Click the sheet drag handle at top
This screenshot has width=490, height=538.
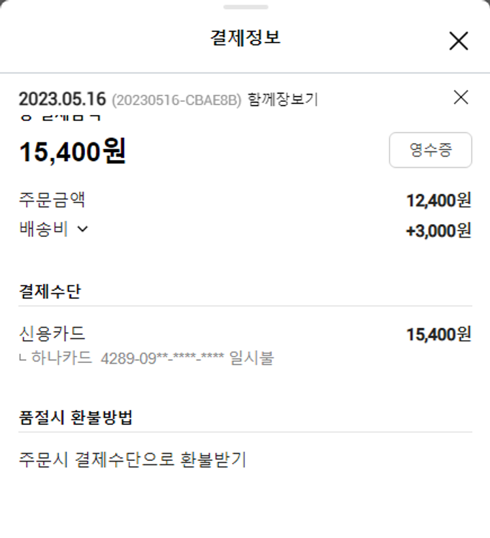coord(245,7)
